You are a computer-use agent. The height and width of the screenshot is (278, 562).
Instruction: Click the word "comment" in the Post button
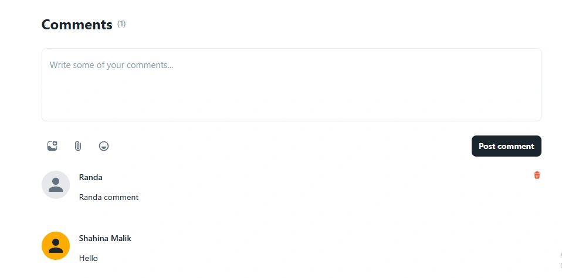516,146
